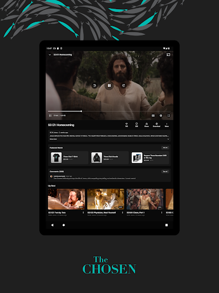See all comments button
The width and height of the screenshot is (219, 293).
(x=165, y=172)
